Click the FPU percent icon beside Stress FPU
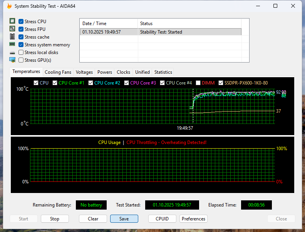 point(12,29)
